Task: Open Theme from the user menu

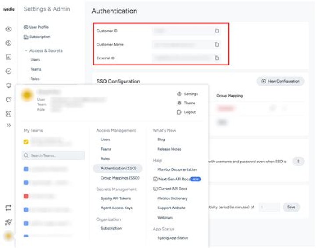Action: coord(187,103)
